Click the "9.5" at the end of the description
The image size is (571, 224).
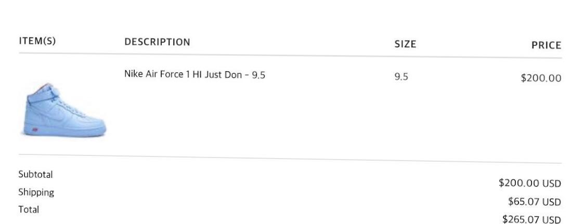point(258,75)
